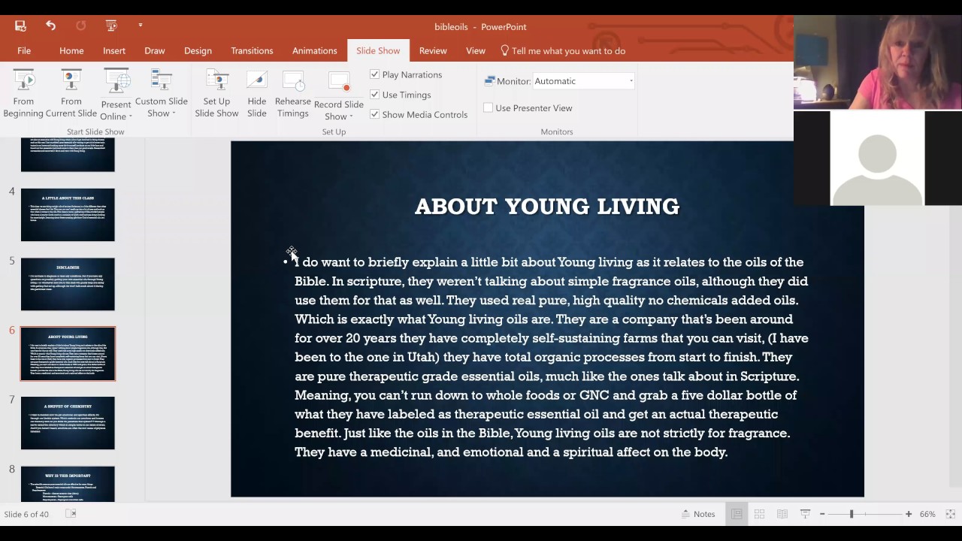Switch to Slide Sorter view
The height and width of the screenshot is (541, 962).
[760, 514]
